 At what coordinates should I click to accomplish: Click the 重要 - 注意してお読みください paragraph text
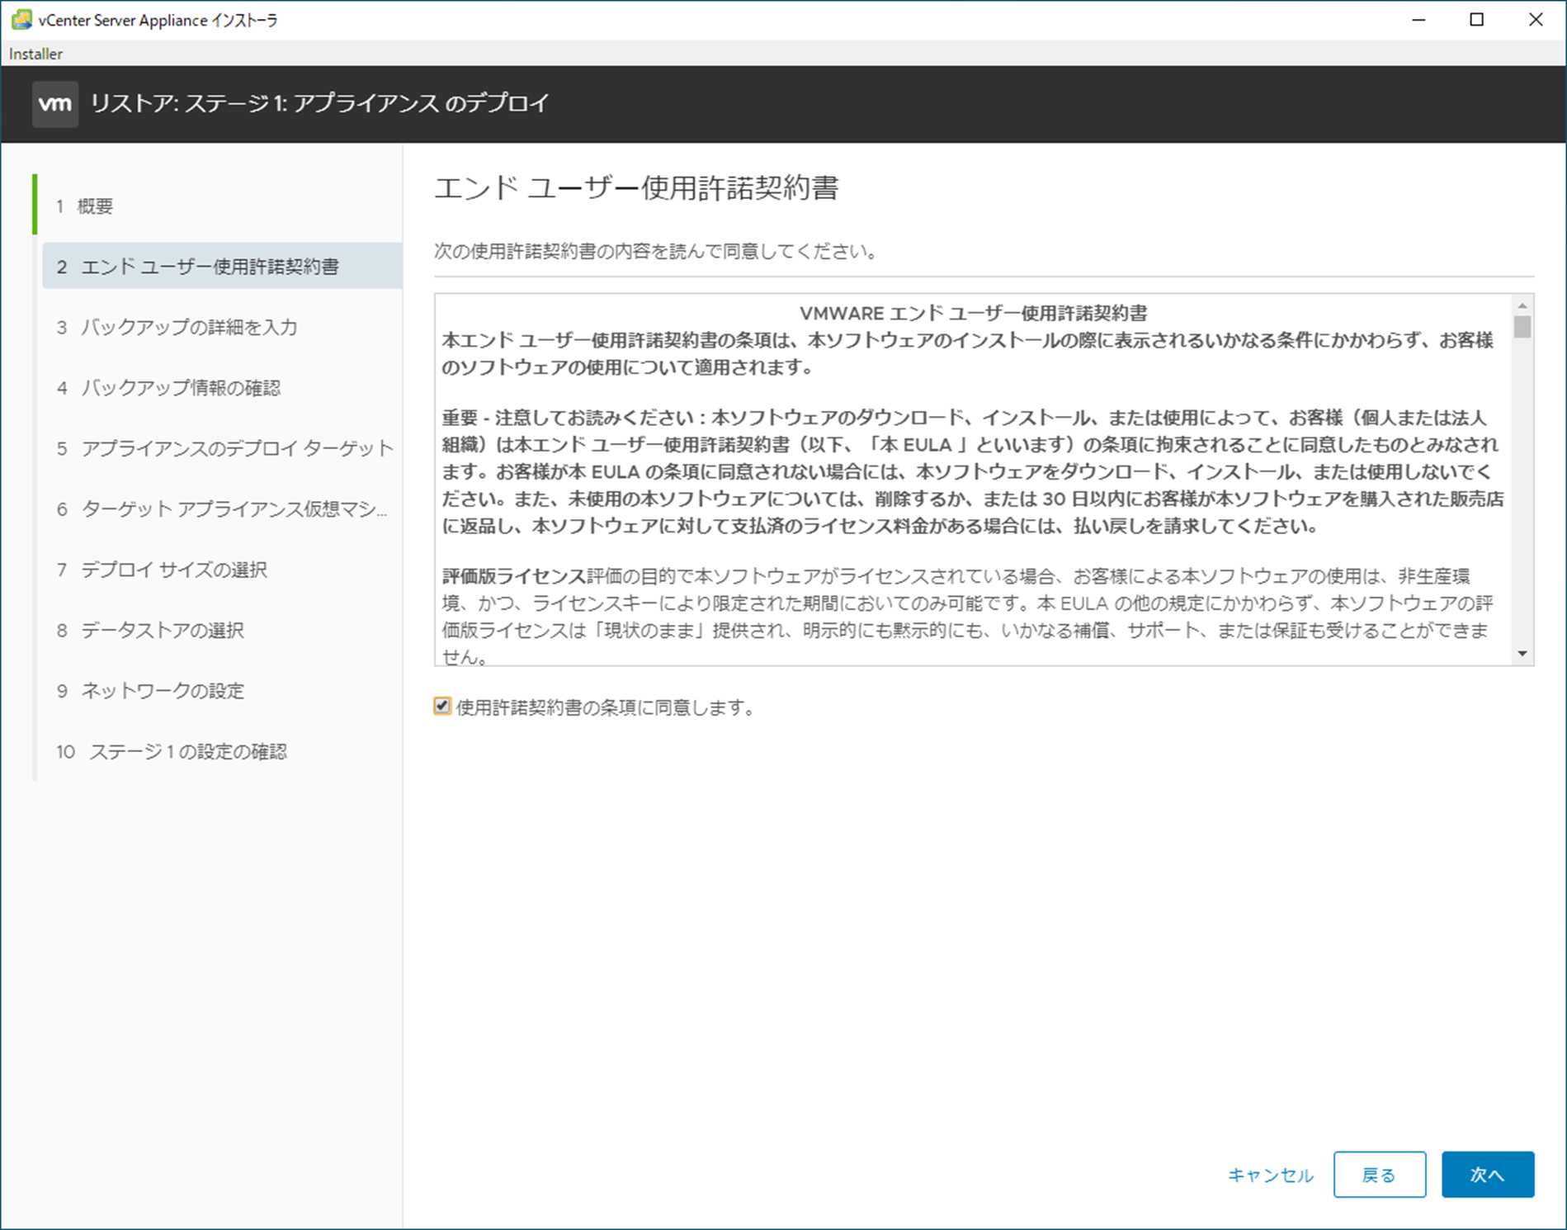point(972,471)
